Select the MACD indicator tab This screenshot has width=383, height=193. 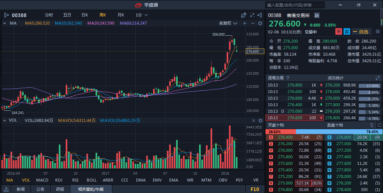(x=42, y=180)
